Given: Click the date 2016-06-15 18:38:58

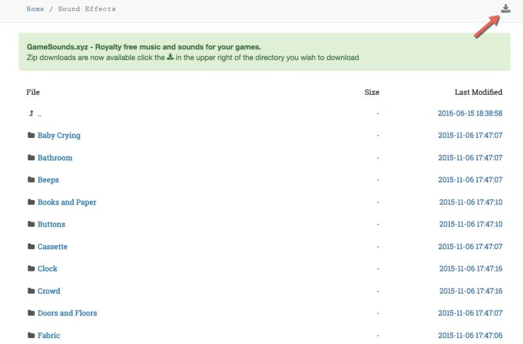Looking at the screenshot, I should tap(470, 113).
